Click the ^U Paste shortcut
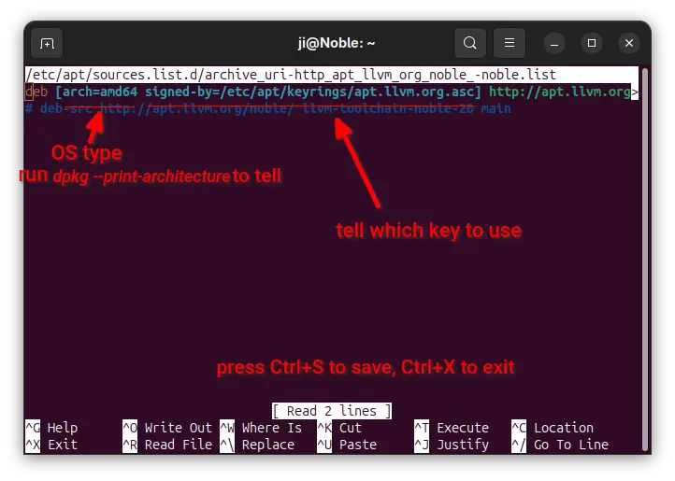This screenshot has height=481, width=675. [x=347, y=445]
